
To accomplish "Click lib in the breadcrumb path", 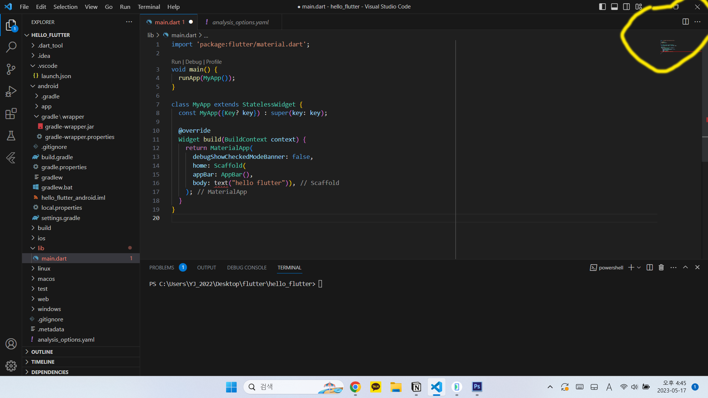I will pyautogui.click(x=150, y=35).
